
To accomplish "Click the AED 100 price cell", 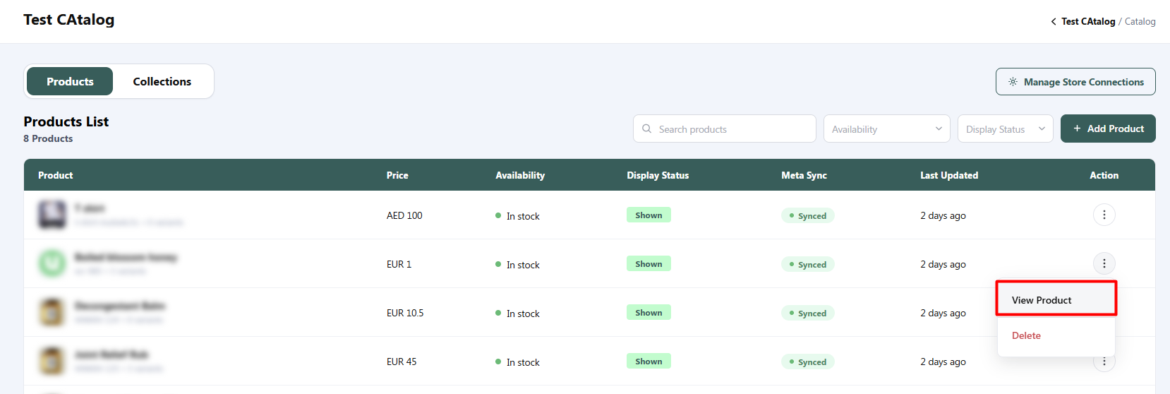I will 404,215.
